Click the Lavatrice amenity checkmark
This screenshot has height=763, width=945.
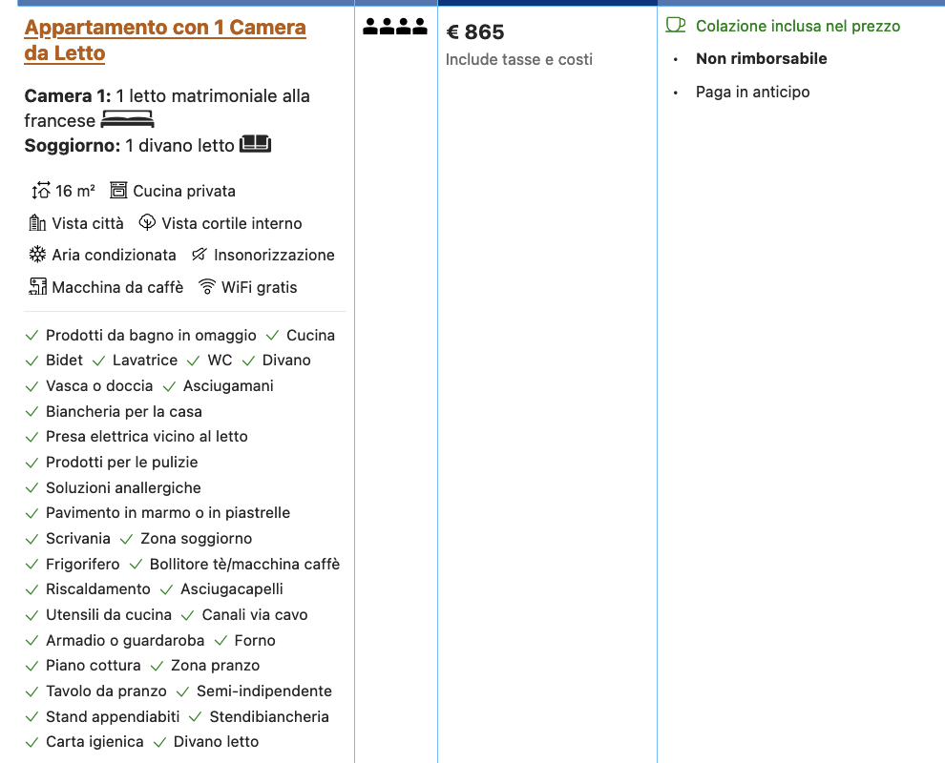point(98,361)
